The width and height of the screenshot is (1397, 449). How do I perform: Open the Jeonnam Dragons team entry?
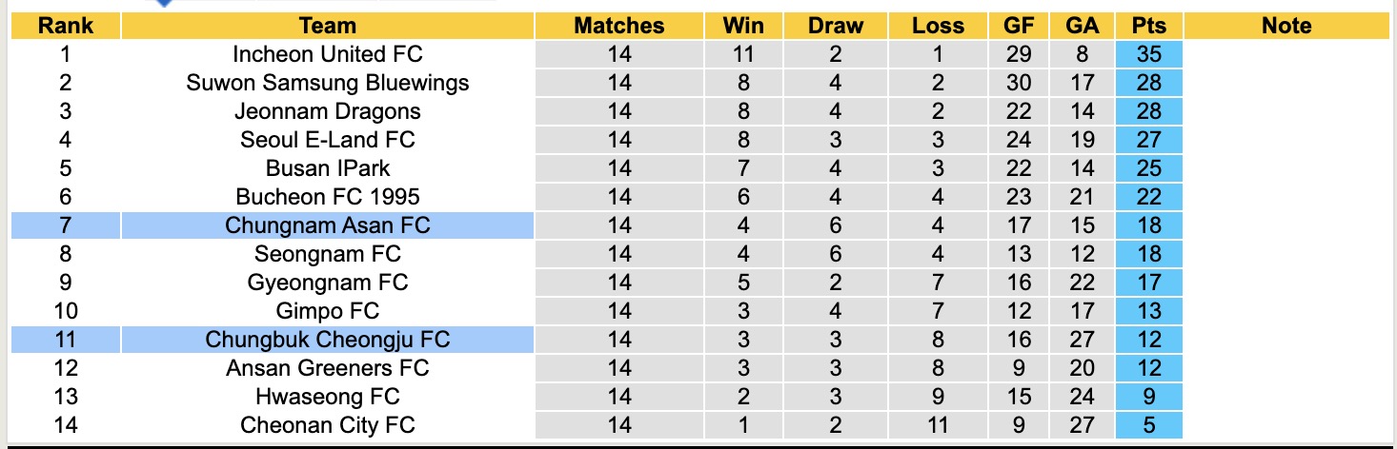coord(327,111)
